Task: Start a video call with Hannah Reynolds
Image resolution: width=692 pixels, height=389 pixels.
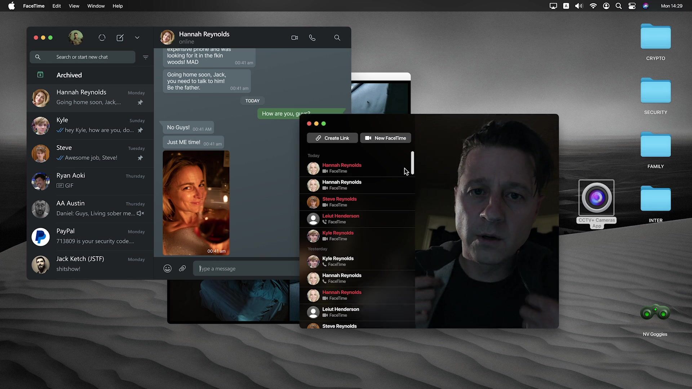Action: click(294, 38)
